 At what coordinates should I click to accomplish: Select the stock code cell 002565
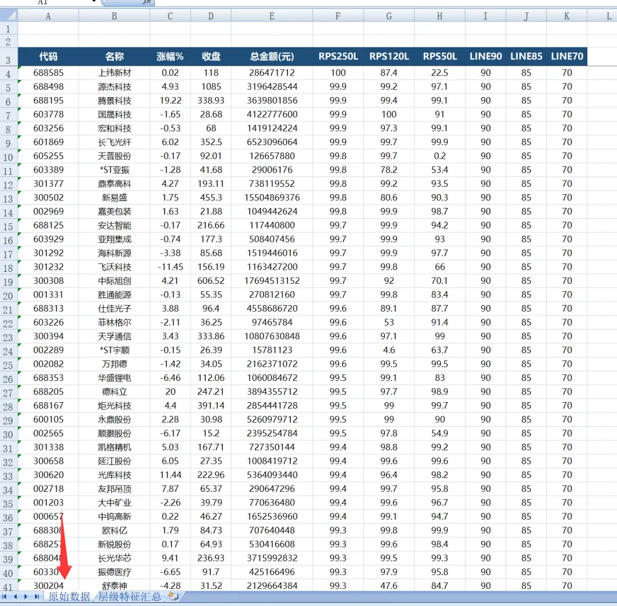click(48, 434)
